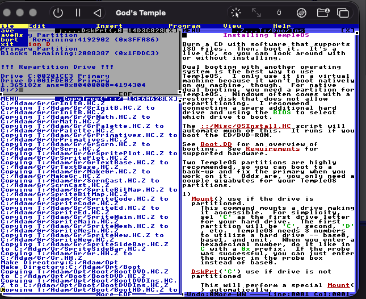Click the 'Installing TempleOS' heading
366x299 pixels.
coord(266,35)
